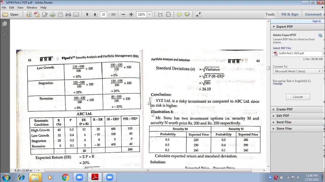Click the 'Conclusion:' heading text
The width and height of the screenshot is (325, 182).
pyautogui.click(x=161, y=95)
